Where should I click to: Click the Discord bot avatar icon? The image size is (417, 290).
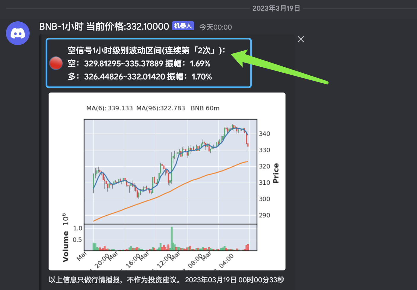[18, 33]
